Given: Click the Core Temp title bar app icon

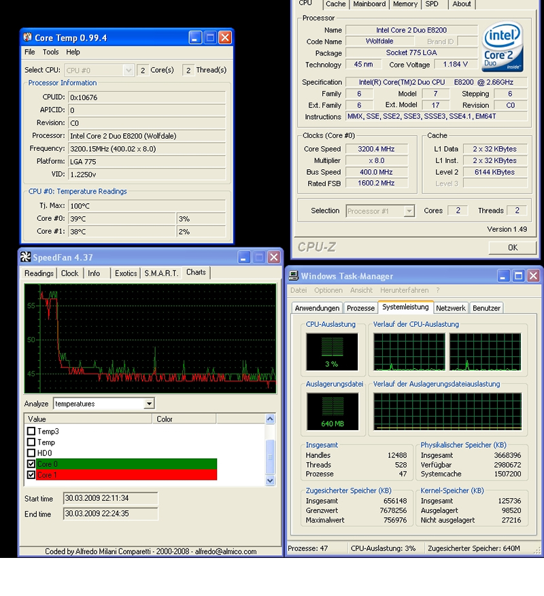Looking at the screenshot, I should coord(27,37).
